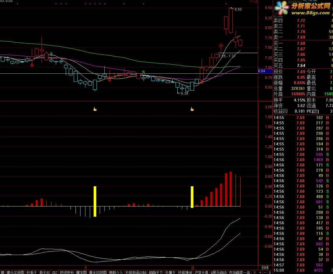Select the 藏宝图 tab
The width and height of the screenshot is (333, 274).
click(x=82, y=272)
